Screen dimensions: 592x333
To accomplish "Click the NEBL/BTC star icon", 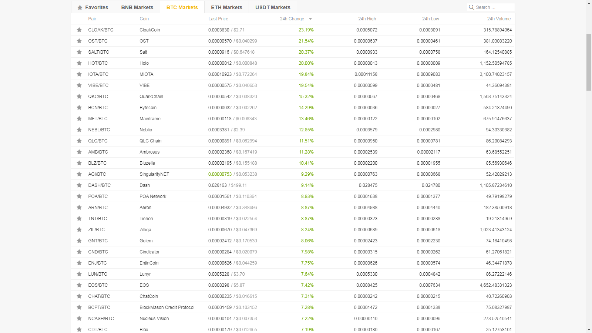I will point(79,130).
